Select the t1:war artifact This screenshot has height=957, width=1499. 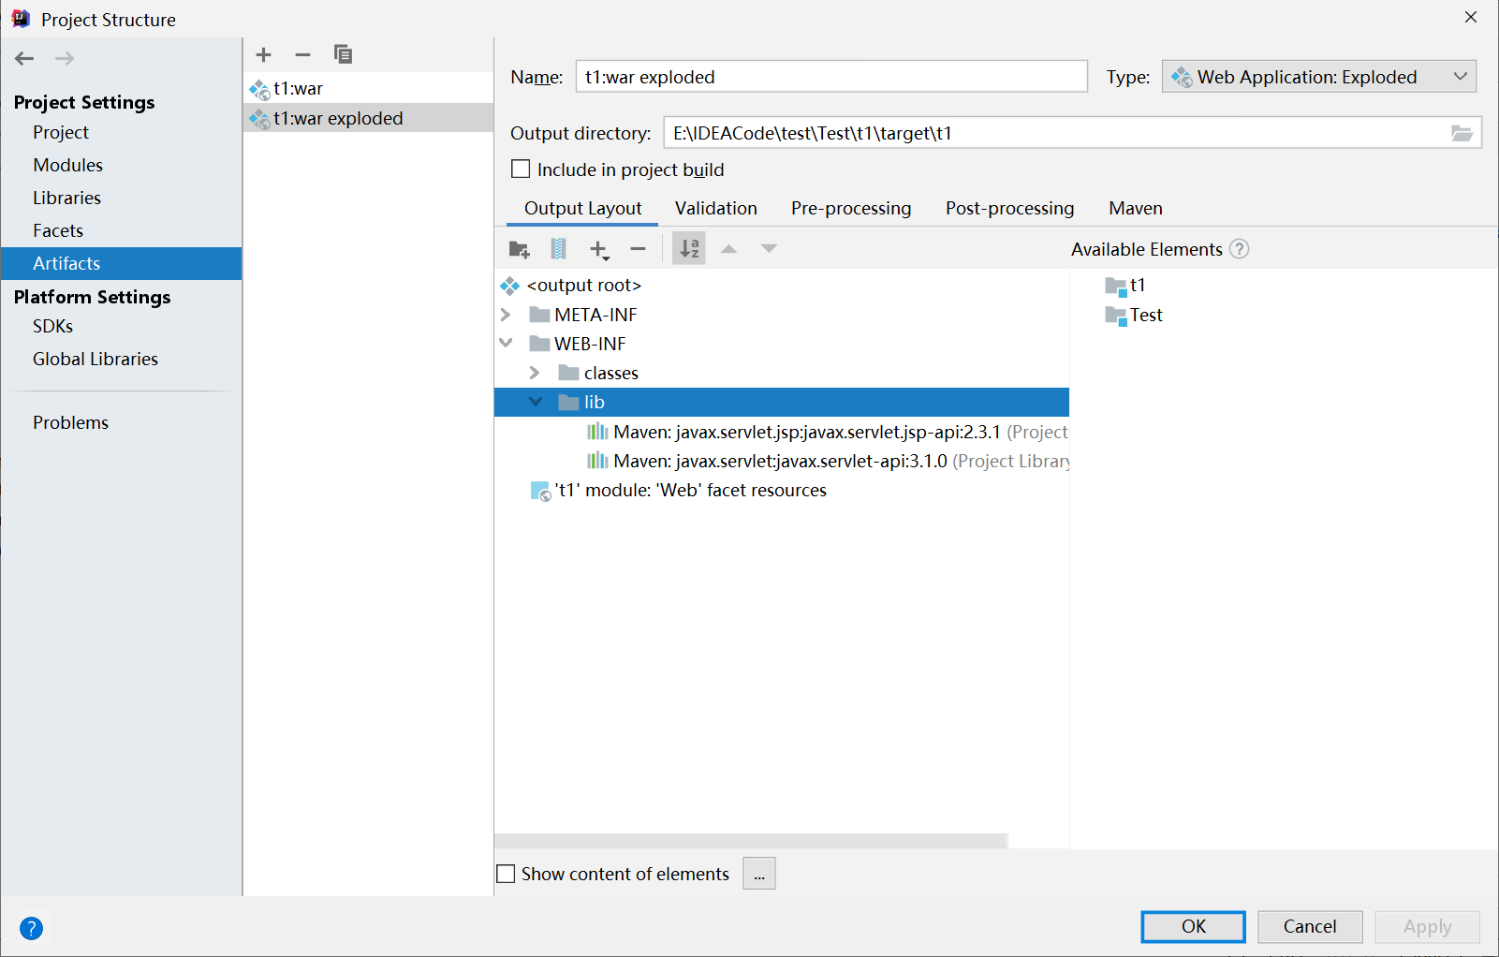[x=368, y=88]
